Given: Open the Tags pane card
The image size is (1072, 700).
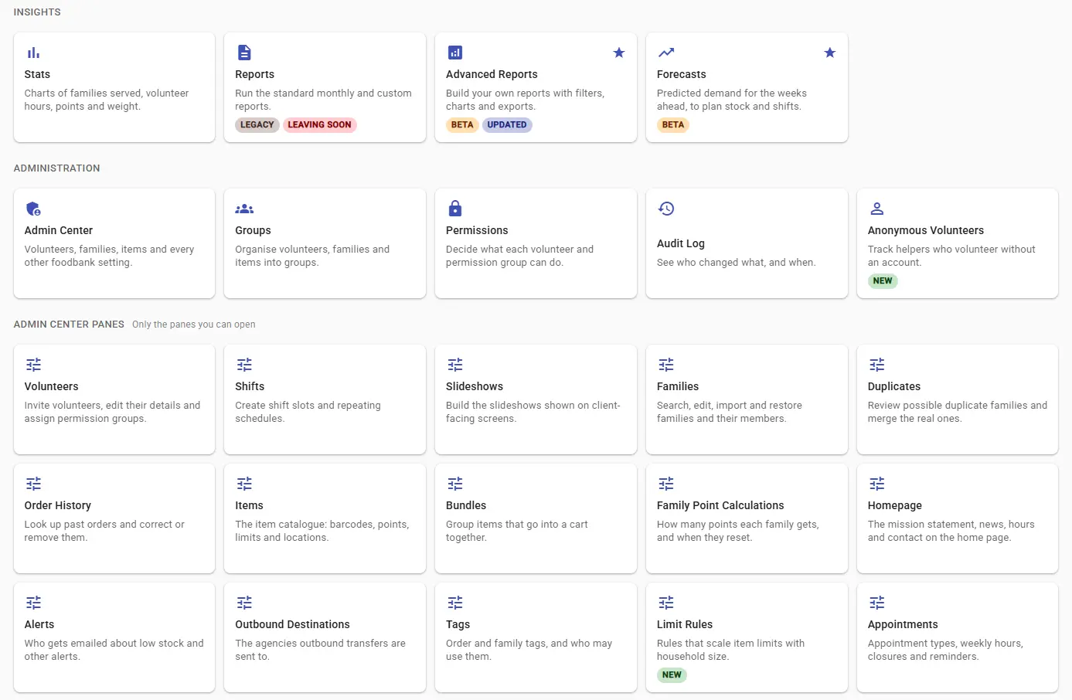Looking at the screenshot, I should point(536,637).
